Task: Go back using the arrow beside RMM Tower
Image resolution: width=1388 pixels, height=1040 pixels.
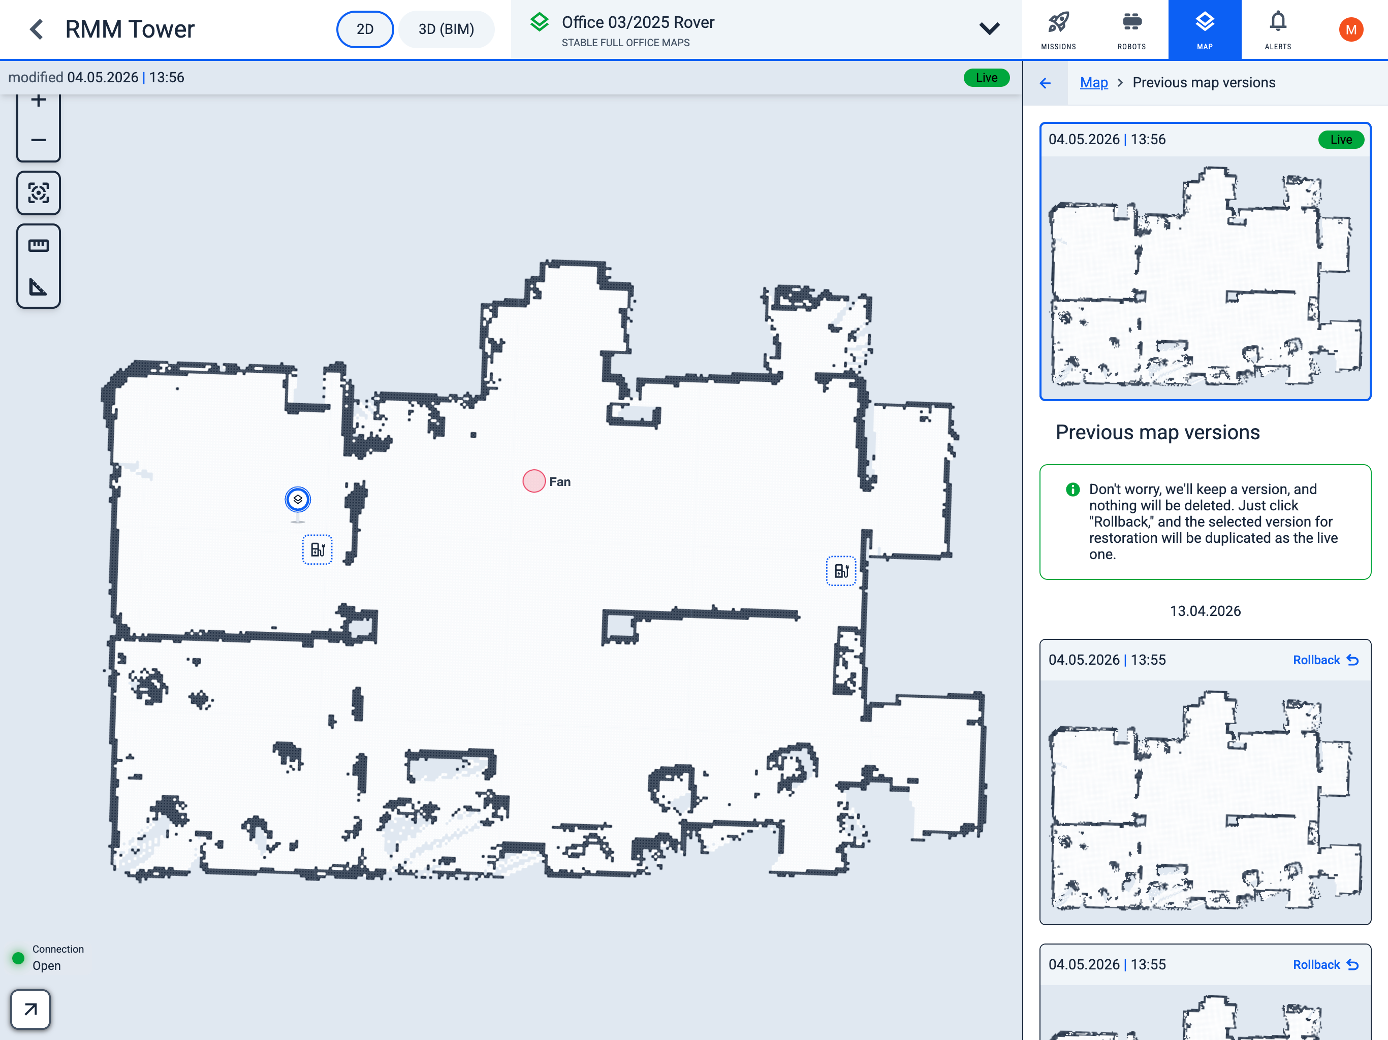Action: point(37,29)
